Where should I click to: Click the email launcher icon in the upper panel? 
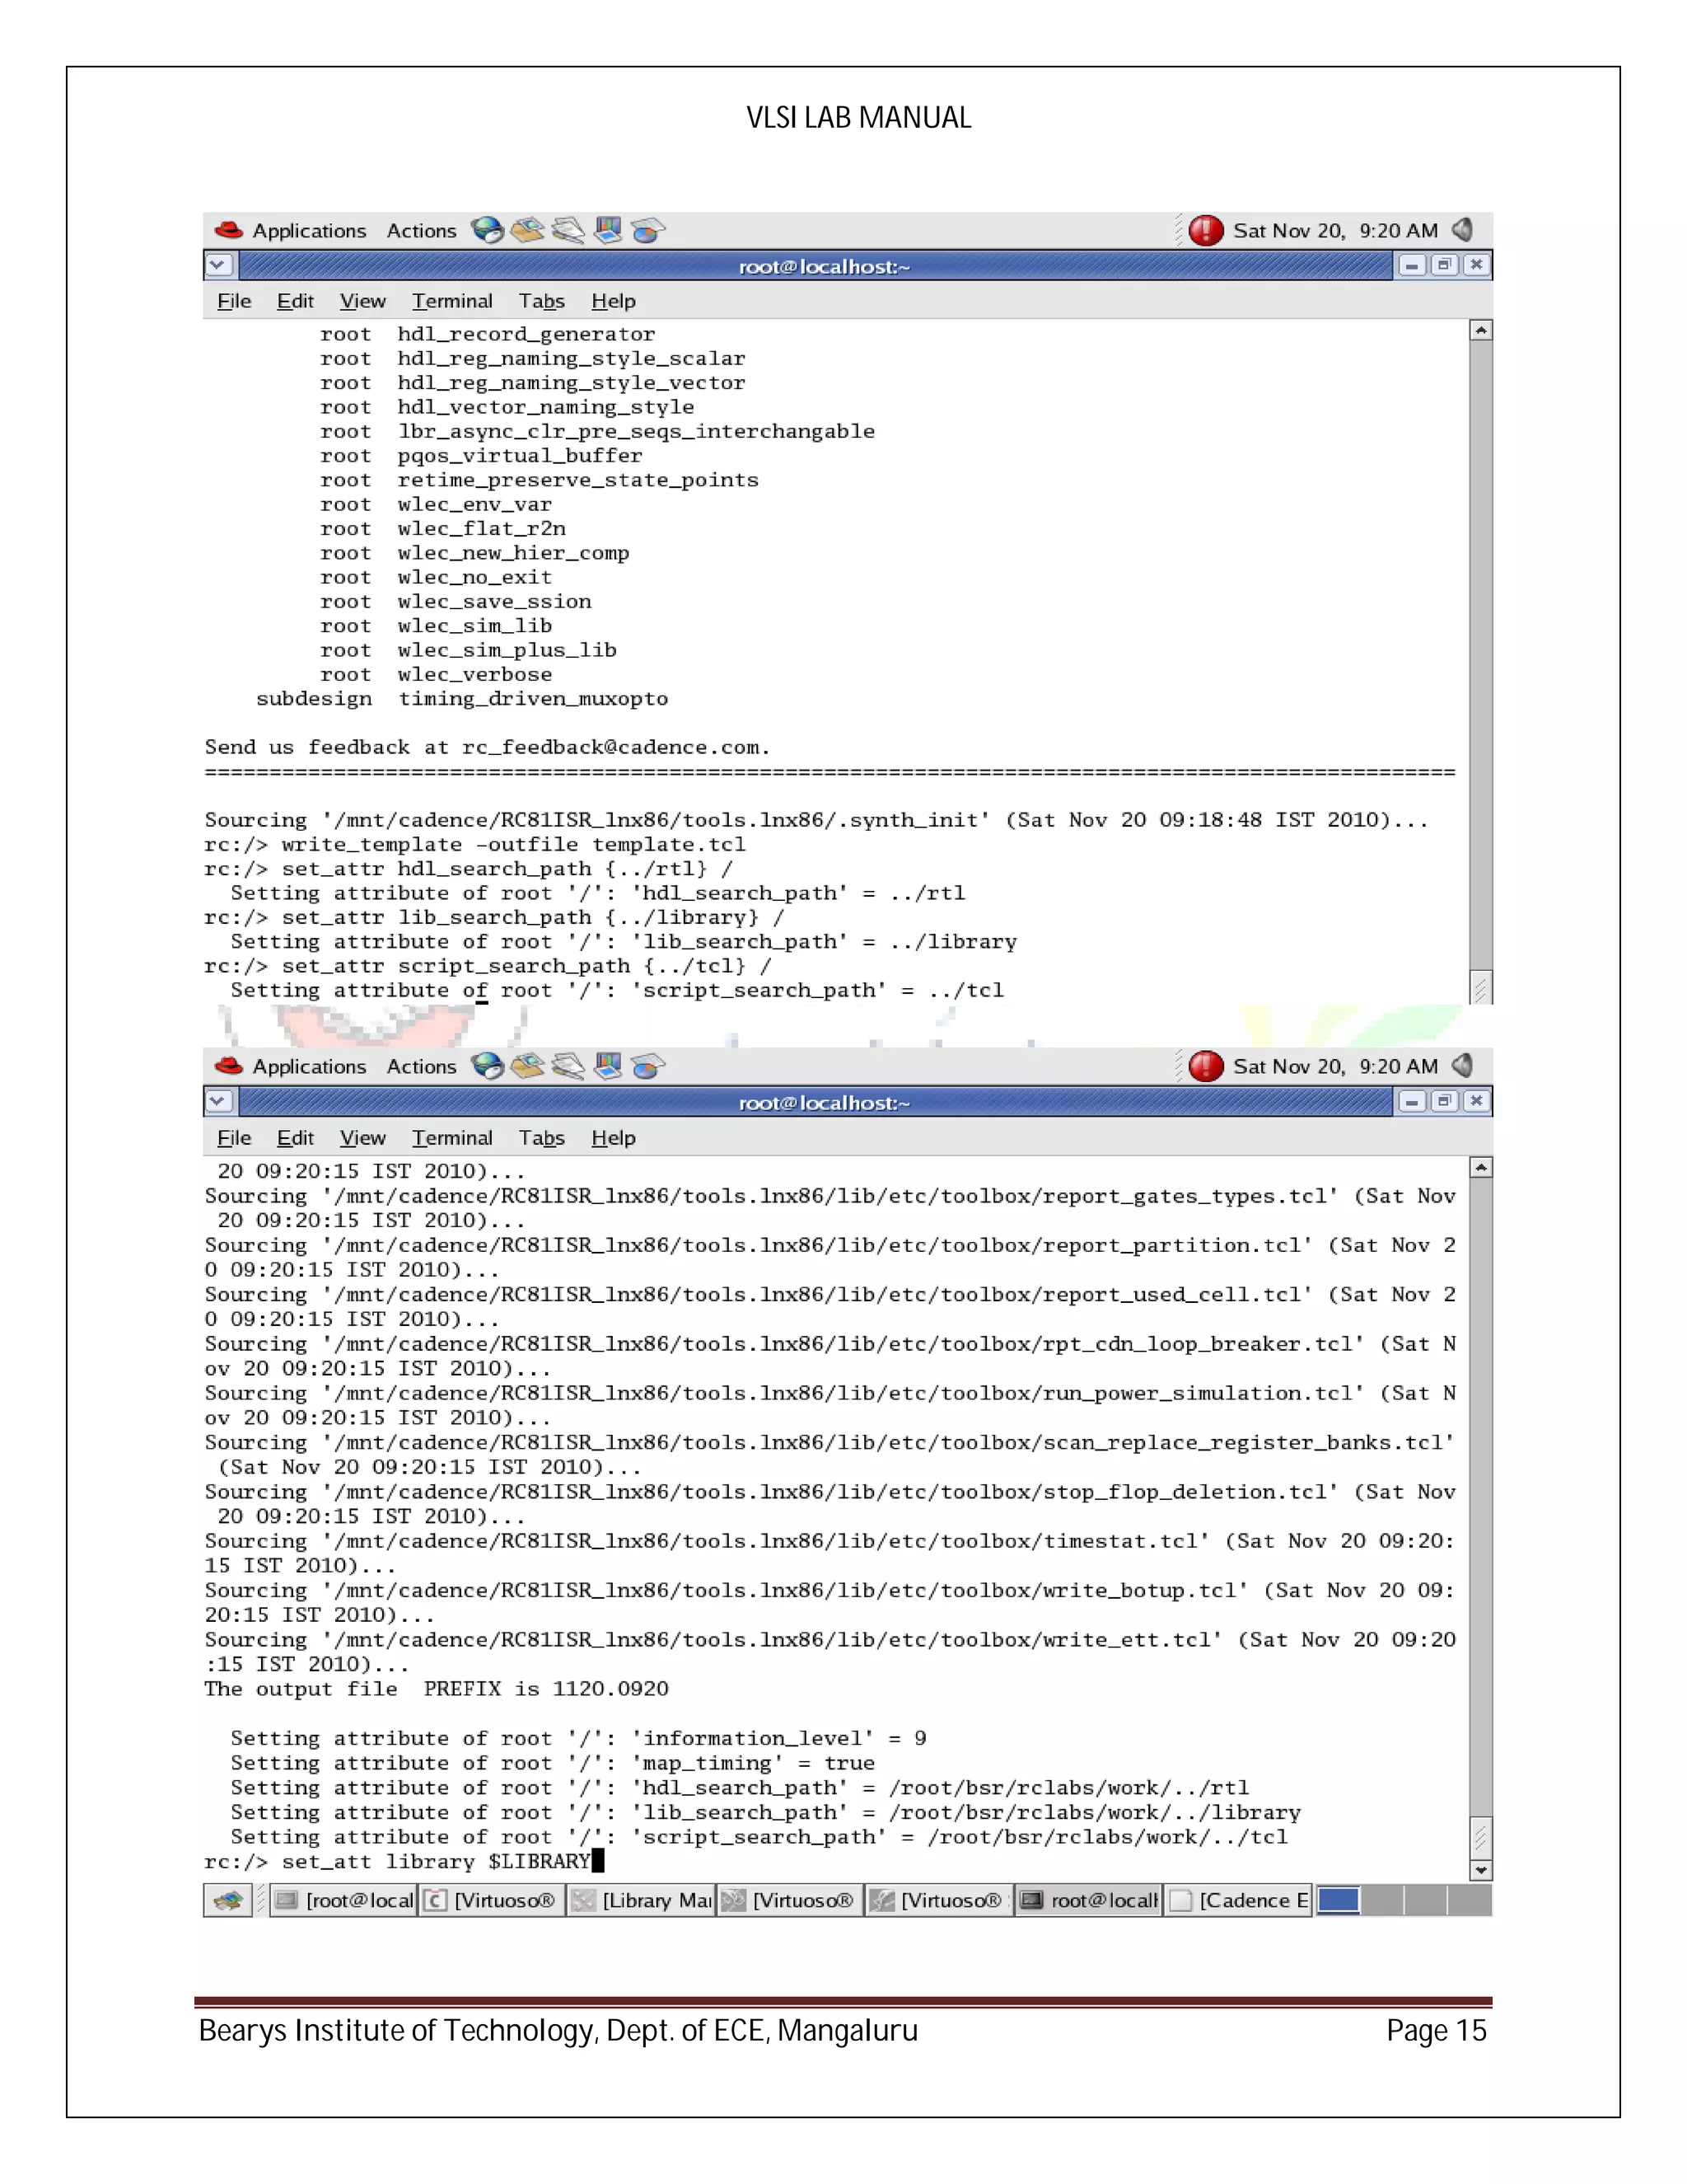coord(528,230)
